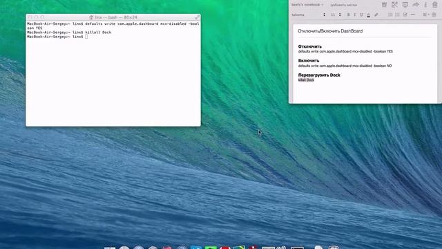Click the add tags field in Evernote
442x249 pixels.
344,5
